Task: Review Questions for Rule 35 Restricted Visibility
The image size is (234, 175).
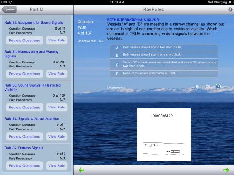Action: point(25,108)
